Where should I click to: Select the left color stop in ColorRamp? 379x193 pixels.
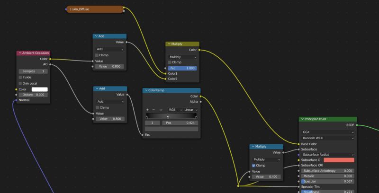(x=147, y=117)
